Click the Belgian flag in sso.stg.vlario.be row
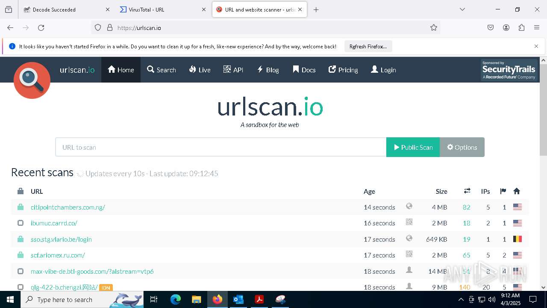Viewport: 547px width, 308px height. point(518,239)
